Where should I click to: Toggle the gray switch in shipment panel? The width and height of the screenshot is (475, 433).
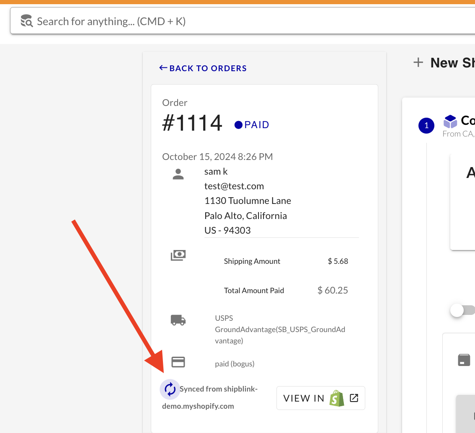coord(462,310)
